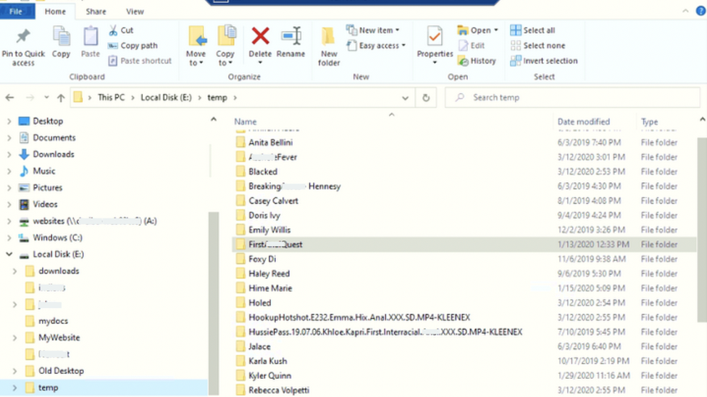Screen dimensions: 707x397
Task: Open the History option
Action: click(477, 61)
